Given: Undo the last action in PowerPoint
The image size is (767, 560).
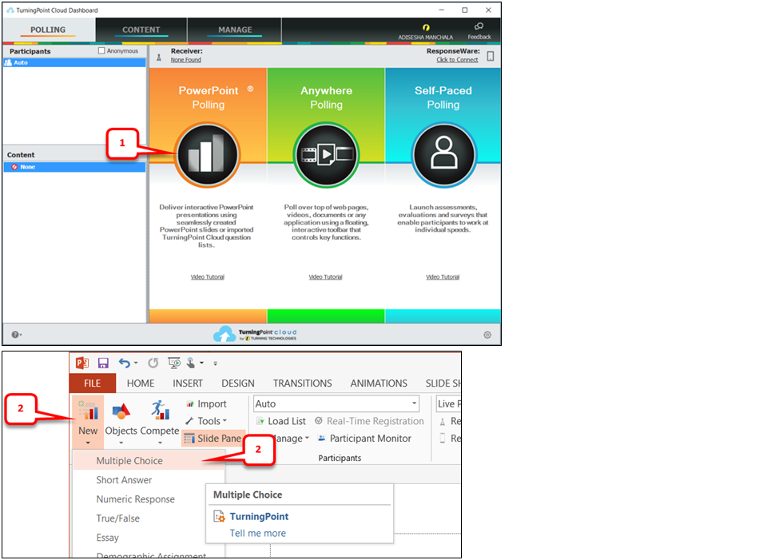Looking at the screenshot, I should point(125,363).
